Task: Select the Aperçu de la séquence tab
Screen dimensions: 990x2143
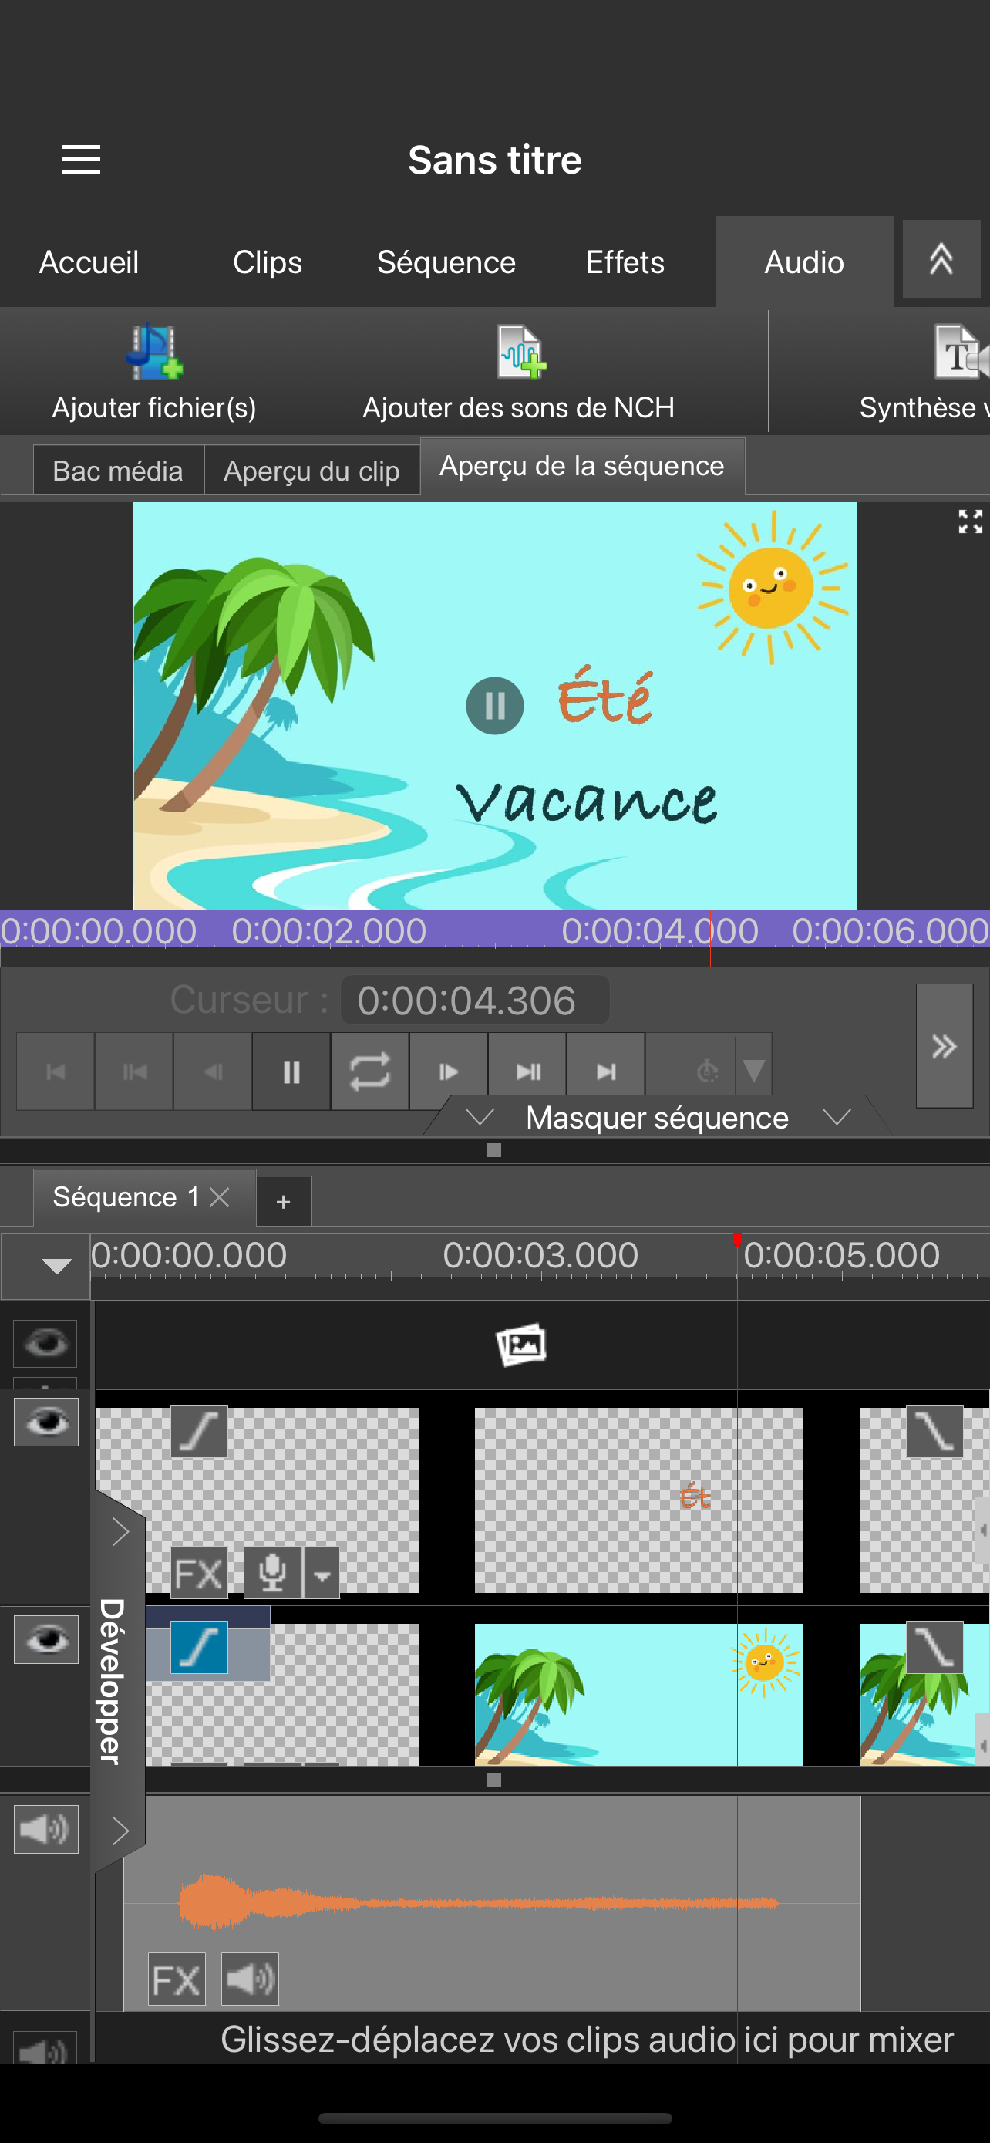Action: pos(582,466)
